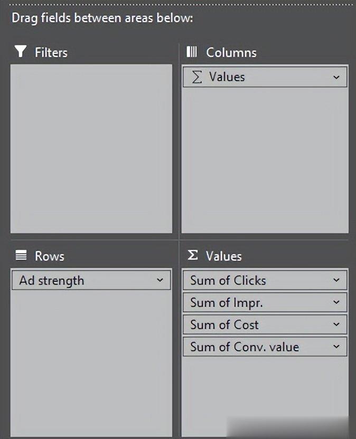Image resolution: width=356 pixels, height=439 pixels.
Task: Click empty space in Columns area
Action: click(264, 158)
